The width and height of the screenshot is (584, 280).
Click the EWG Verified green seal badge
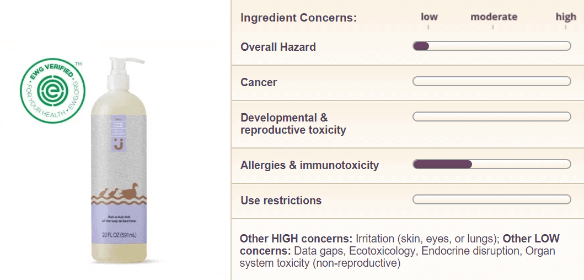[x=52, y=91]
